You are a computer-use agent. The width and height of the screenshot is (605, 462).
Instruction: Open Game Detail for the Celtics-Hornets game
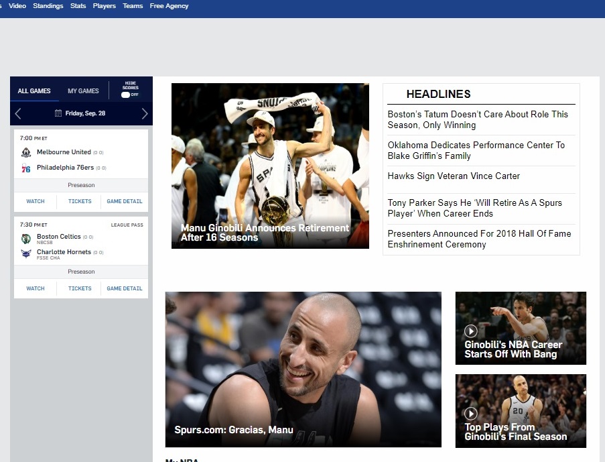pos(125,288)
